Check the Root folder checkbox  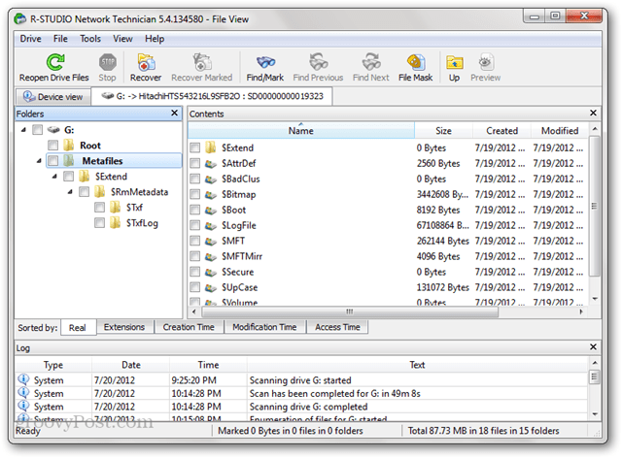click(x=52, y=145)
